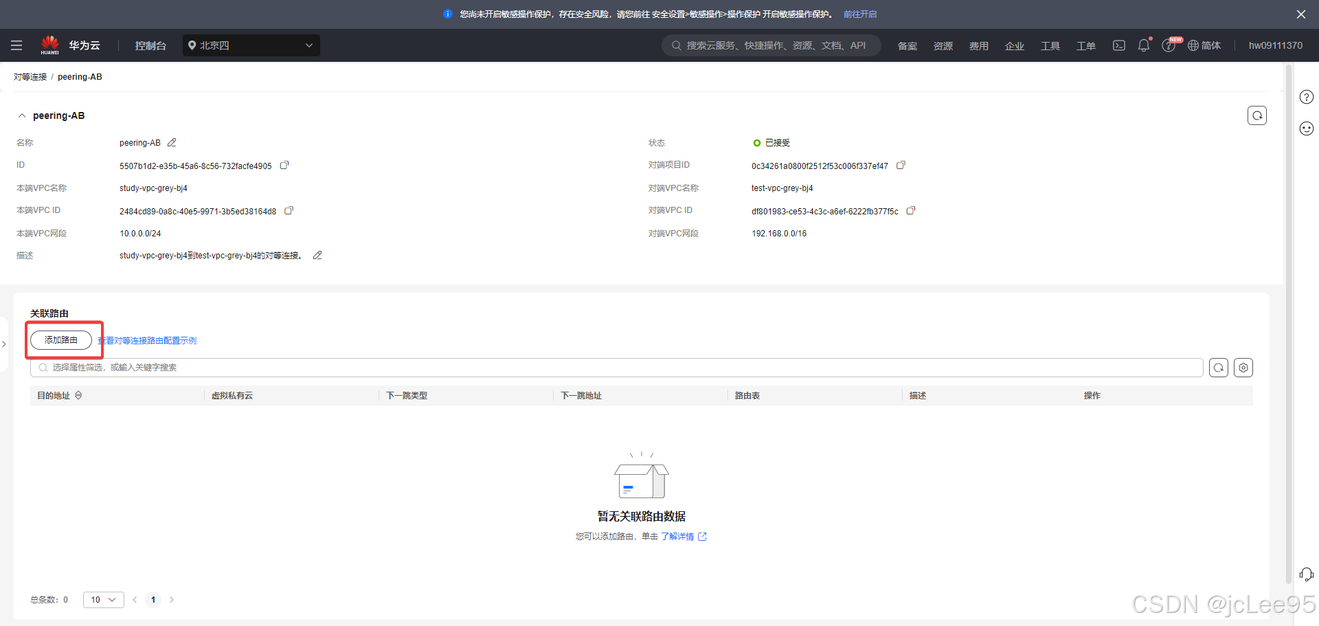Screen dimensions: 1319x626
Task: Refresh the associated routes table
Action: coord(1219,368)
